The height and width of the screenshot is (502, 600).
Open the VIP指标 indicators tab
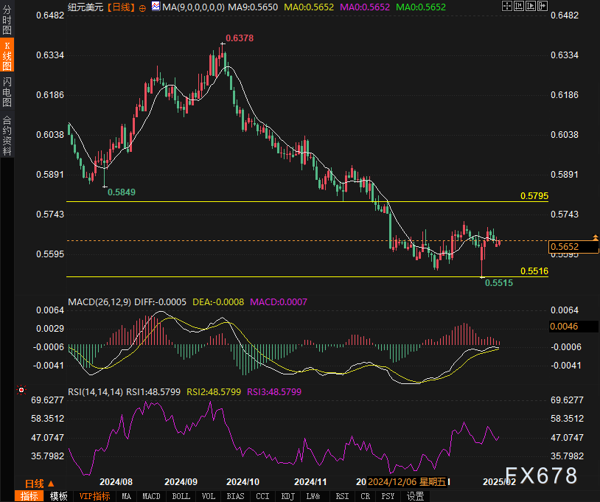pyautogui.click(x=94, y=496)
